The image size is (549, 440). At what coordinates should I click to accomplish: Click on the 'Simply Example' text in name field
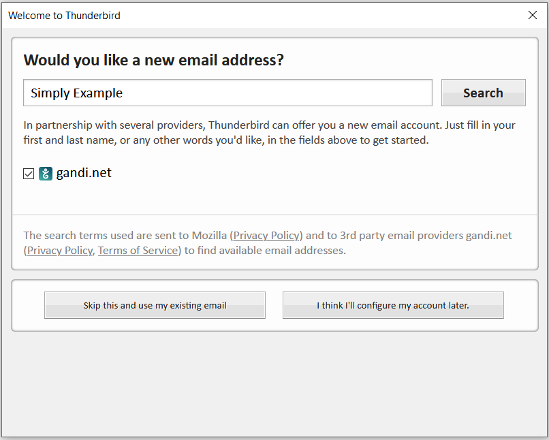point(76,93)
